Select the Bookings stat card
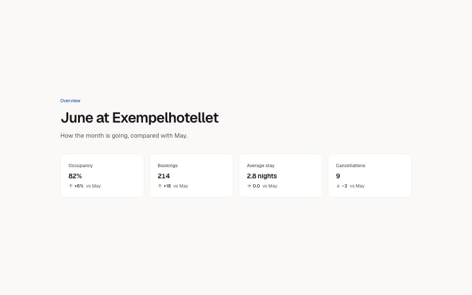The height and width of the screenshot is (295, 472). (191, 176)
